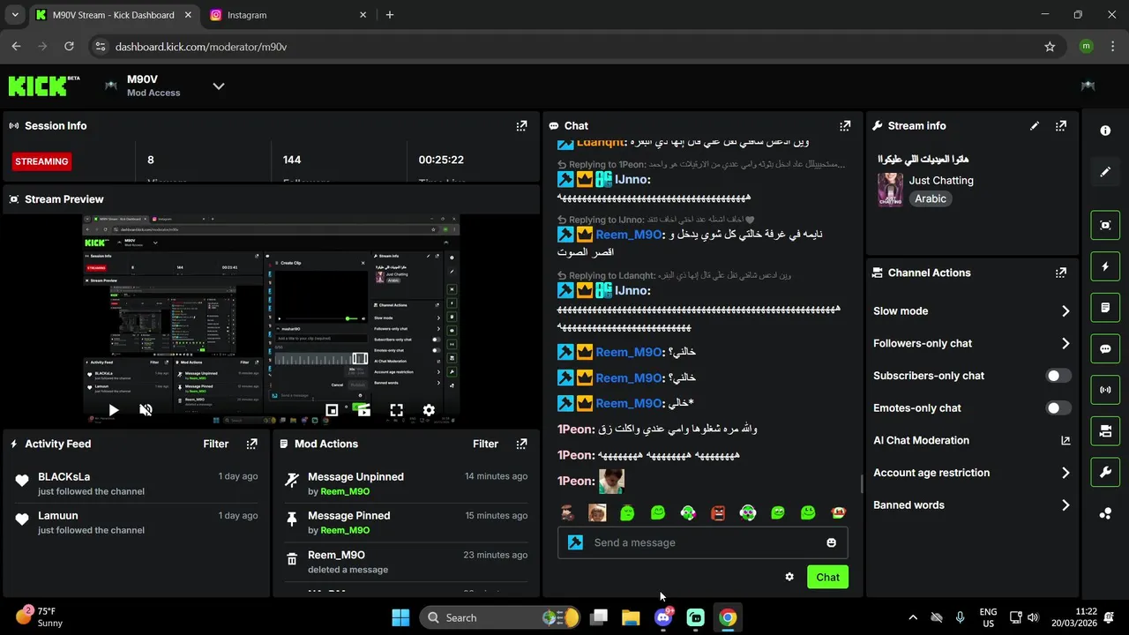This screenshot has width=1129, height=635.
Task: Click the chat panel scrollbar
Action: click(x=862, y=484)
